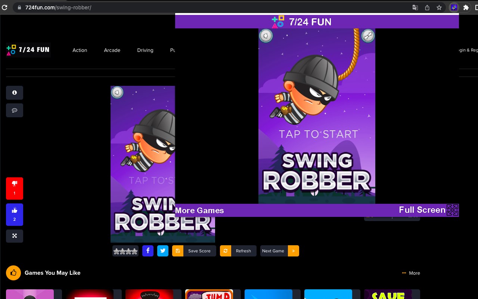The height and width of the screenshot is (299, 478).
Task: Mute sound in the page game
Action: pyautogui.click(x=117, y=92)
